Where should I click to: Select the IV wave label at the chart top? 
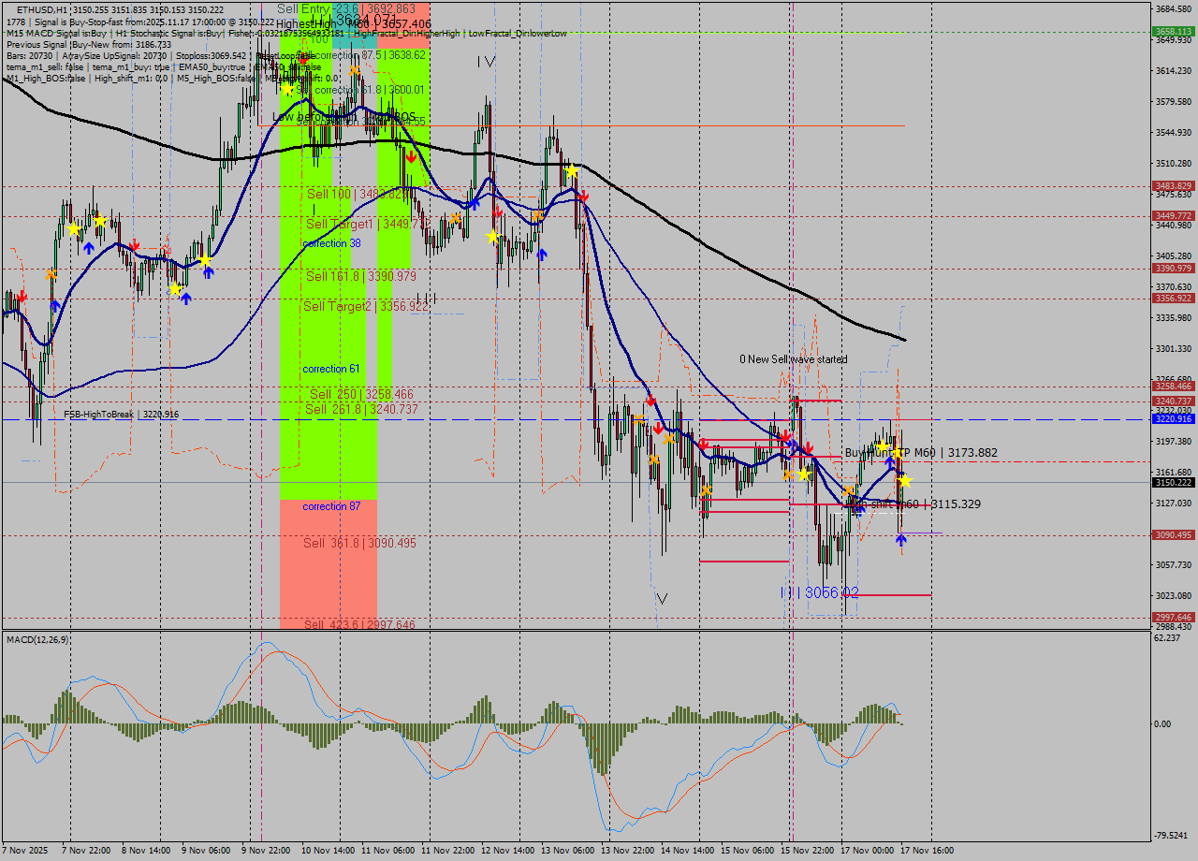click(485, 62)
